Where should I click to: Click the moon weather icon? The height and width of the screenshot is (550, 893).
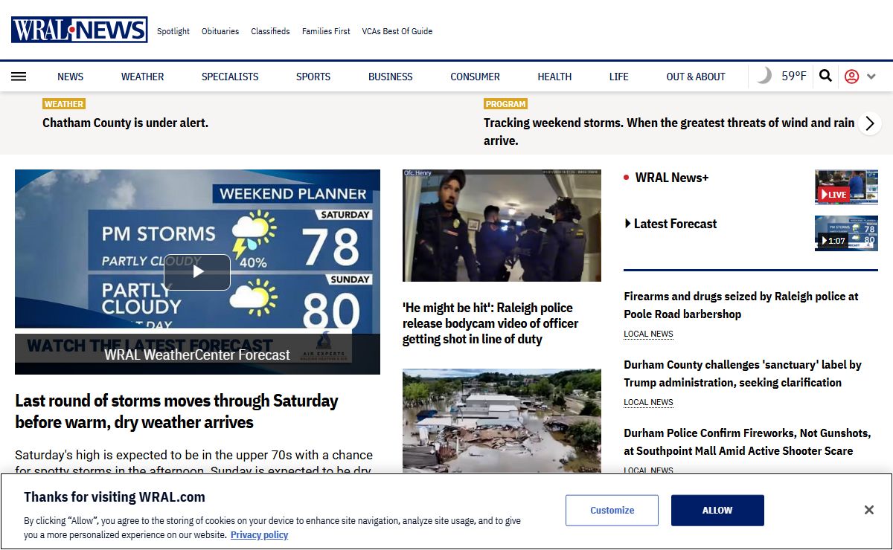point(764,76)
